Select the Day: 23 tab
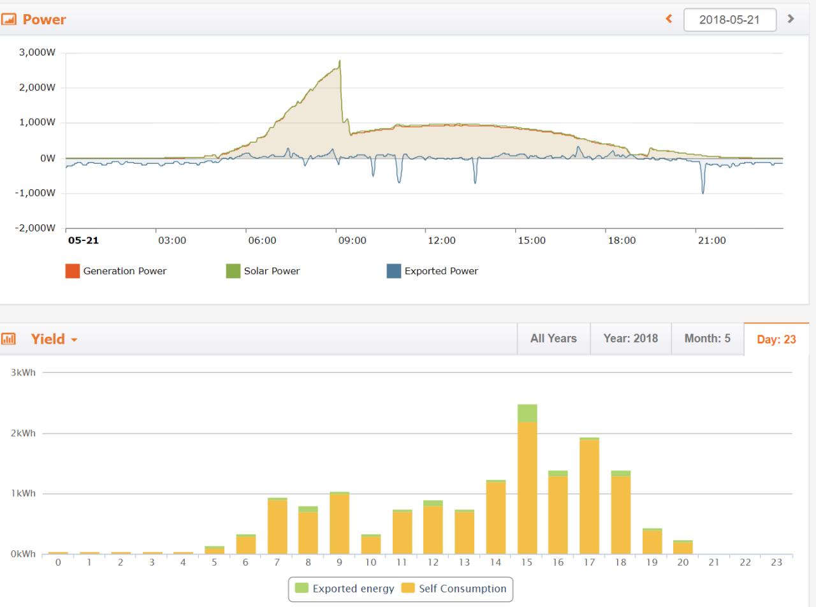The width and height of the screenshot is (816, 607). (776, 339)
